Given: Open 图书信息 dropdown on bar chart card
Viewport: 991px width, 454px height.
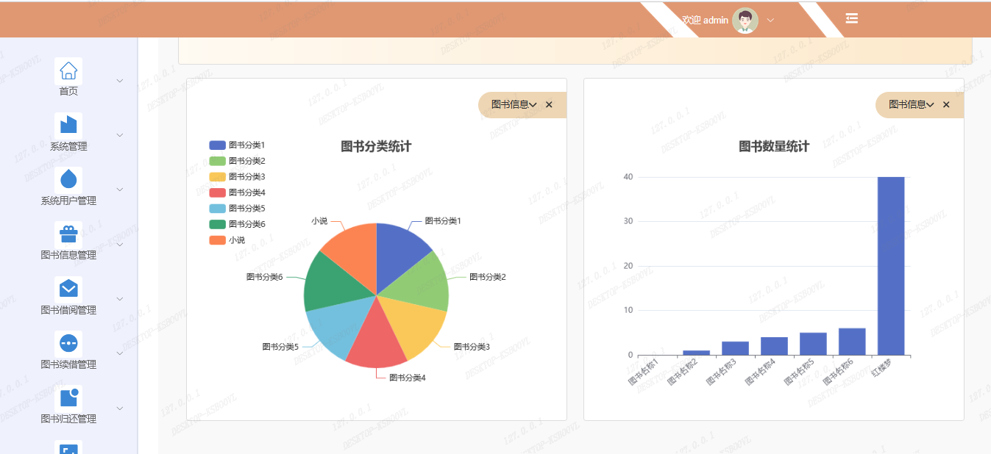Looking at the screenshot, I should 911,105.
